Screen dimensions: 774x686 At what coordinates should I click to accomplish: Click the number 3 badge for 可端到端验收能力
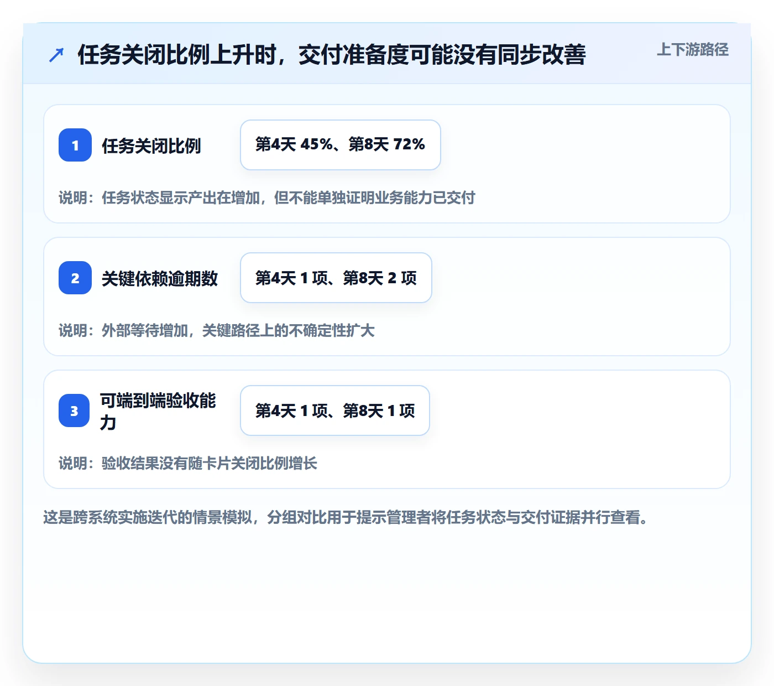74,410
